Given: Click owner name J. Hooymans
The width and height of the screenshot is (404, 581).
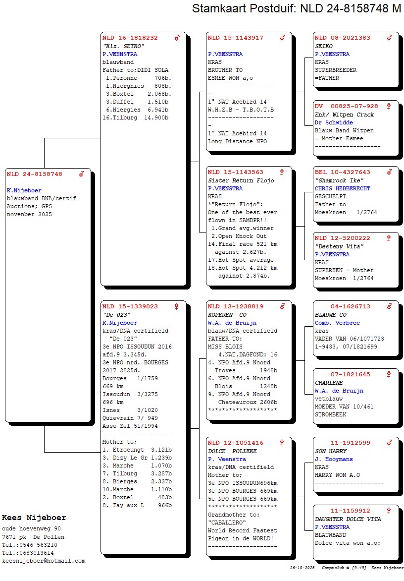Looking at the screenshot, I should (x=334, y=459).
